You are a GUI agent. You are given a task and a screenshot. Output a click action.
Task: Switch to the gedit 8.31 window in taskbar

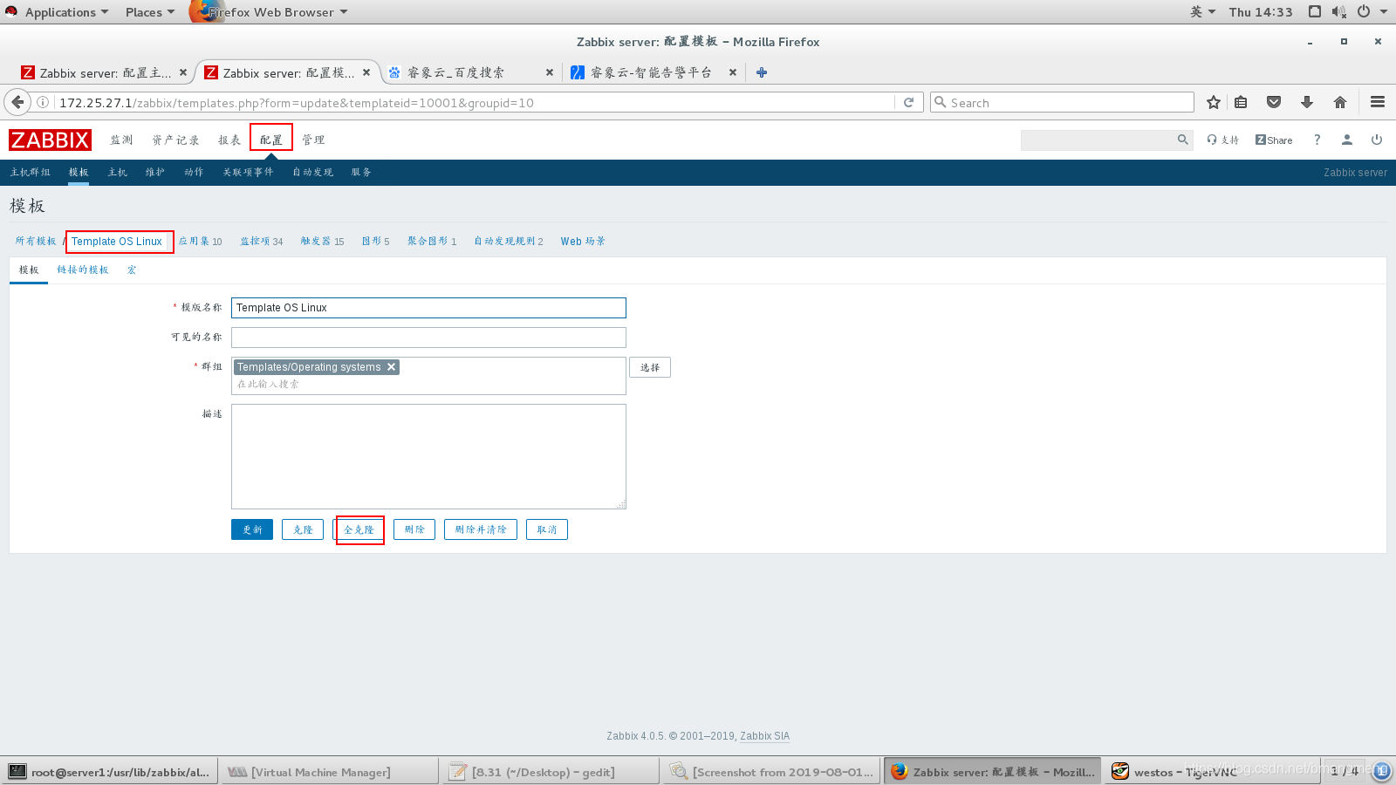point(551,772)
